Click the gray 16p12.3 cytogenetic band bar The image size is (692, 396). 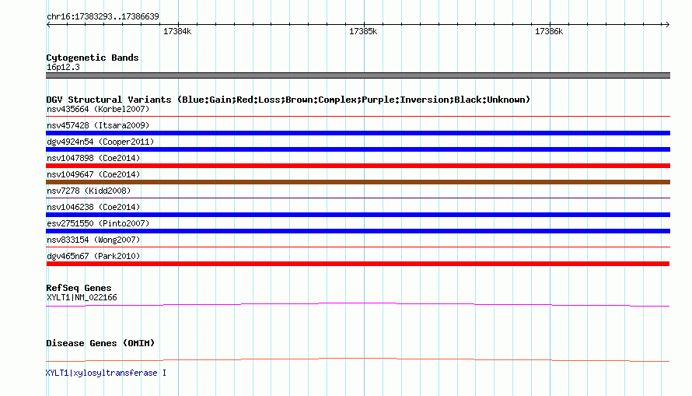(x=358, y=75)
